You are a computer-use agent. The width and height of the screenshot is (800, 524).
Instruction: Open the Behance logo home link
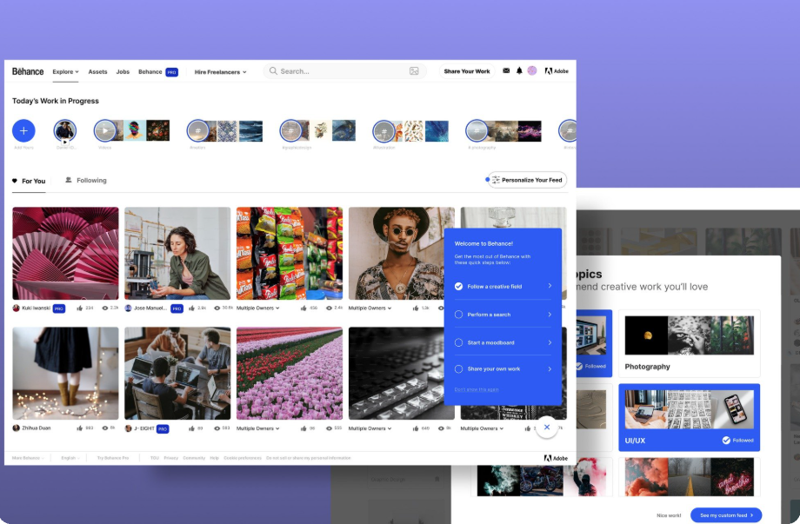(28, 71)
